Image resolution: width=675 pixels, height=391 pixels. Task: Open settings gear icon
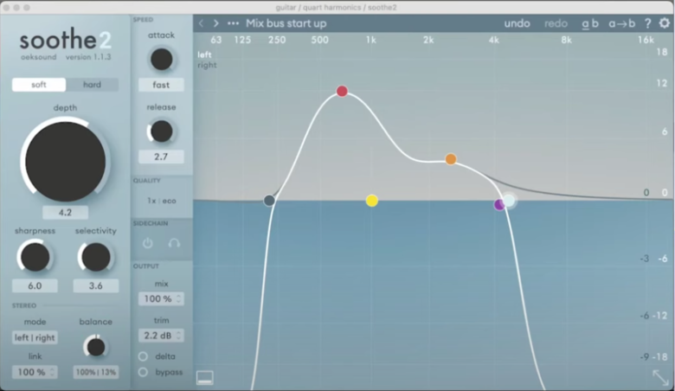click(665, 22)
